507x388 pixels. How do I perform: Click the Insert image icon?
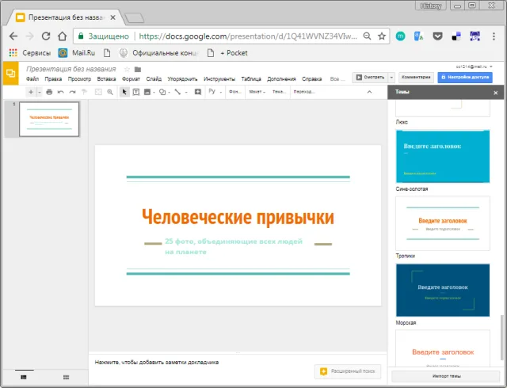pos(147,92)
